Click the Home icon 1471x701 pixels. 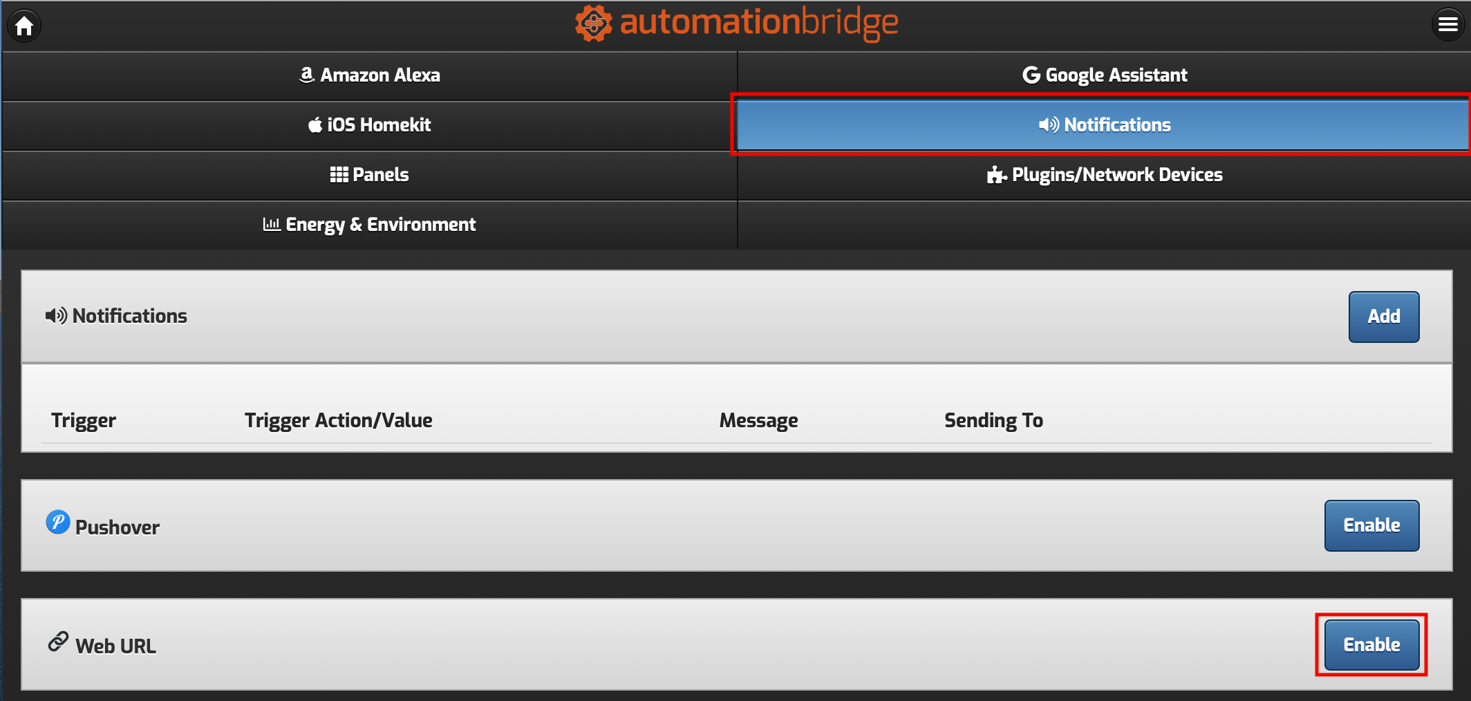point(24,26)
